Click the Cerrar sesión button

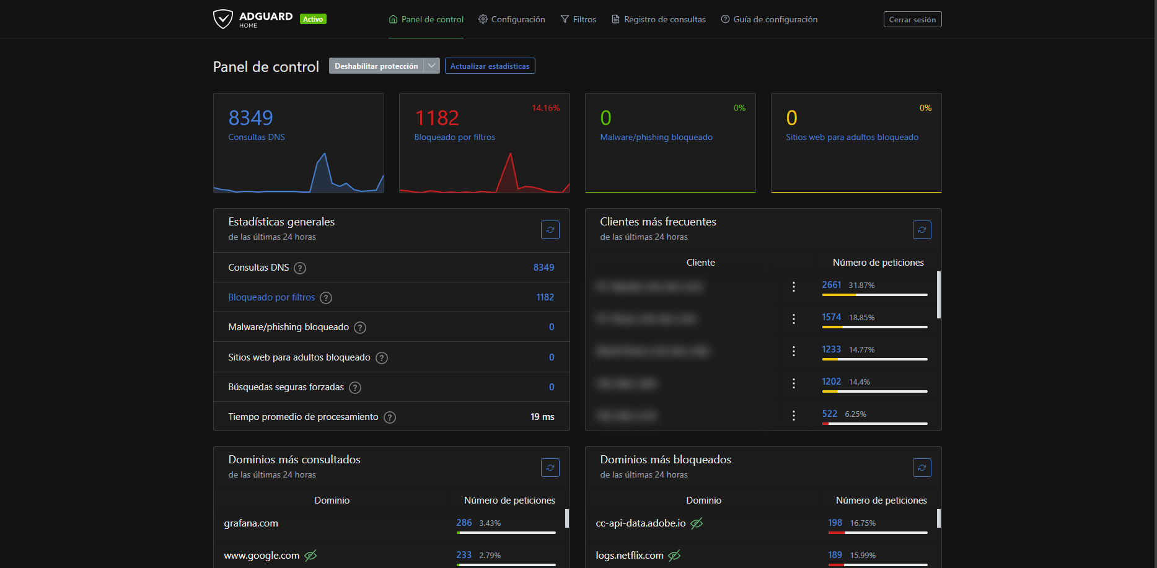[x=912, y=19]
